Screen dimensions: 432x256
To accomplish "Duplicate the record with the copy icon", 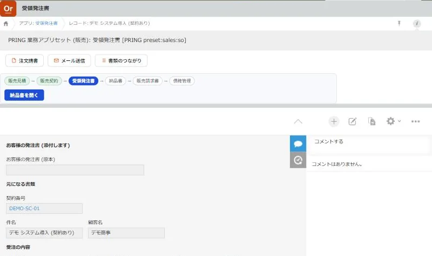I will point(372,121).
